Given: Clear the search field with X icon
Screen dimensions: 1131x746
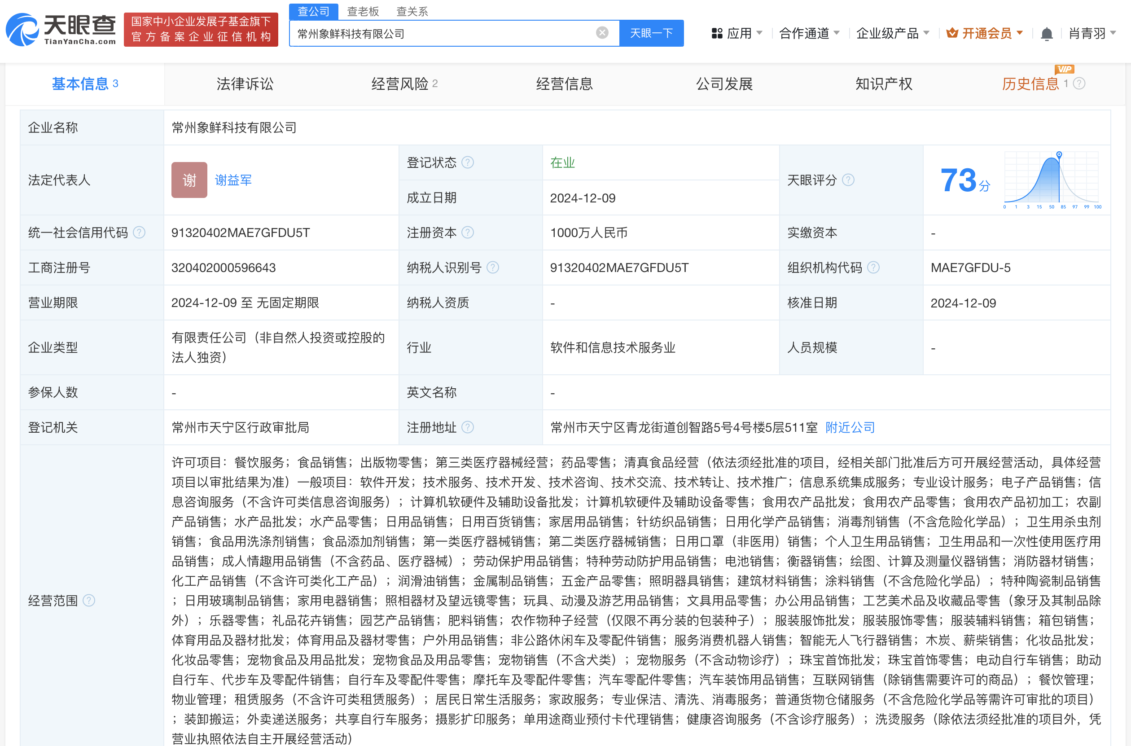Looking at the screenshot, I should (x=602, y=33).
